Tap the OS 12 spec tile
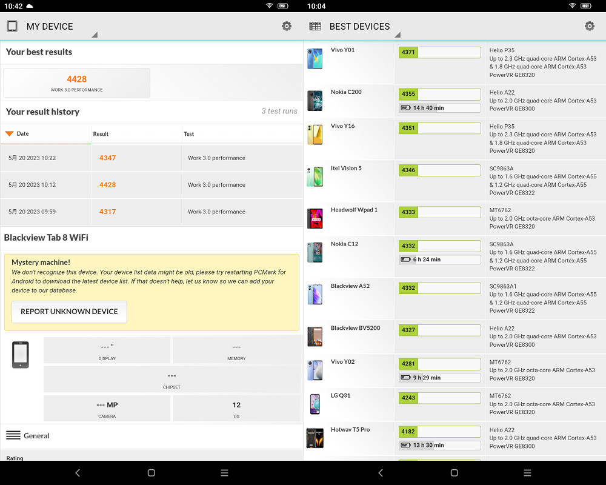This screenshot has height=485, width=606. [x=236, y=409]
